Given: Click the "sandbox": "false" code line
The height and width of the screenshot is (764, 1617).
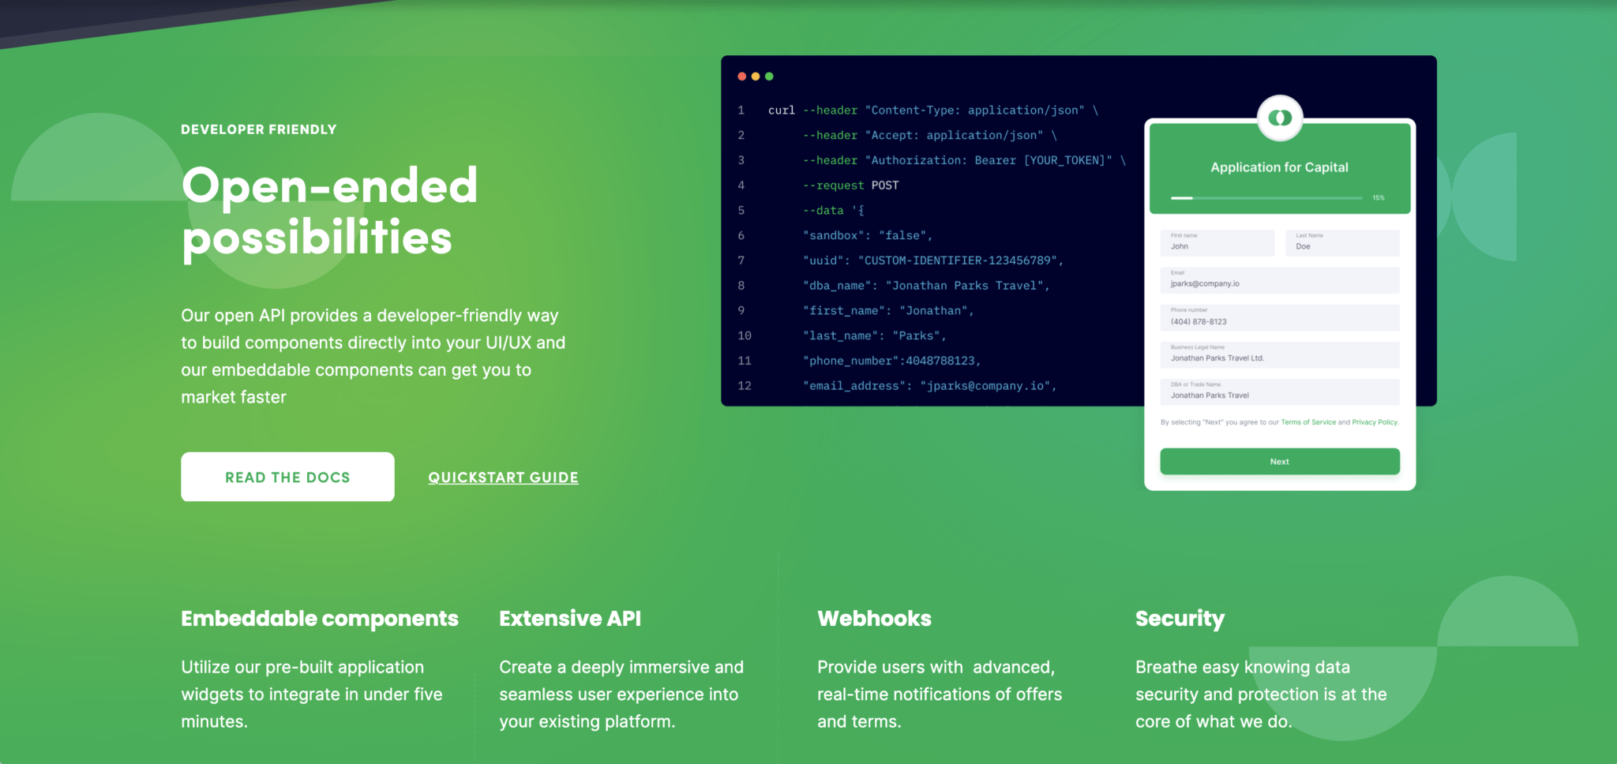Looking at the screenshot, I should point(868,235).
